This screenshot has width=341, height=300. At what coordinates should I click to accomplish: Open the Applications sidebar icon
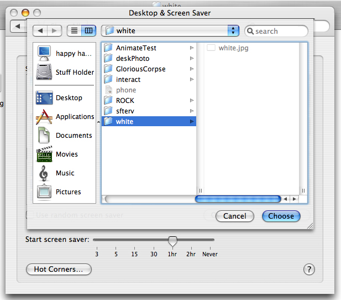tap(44, 117)
